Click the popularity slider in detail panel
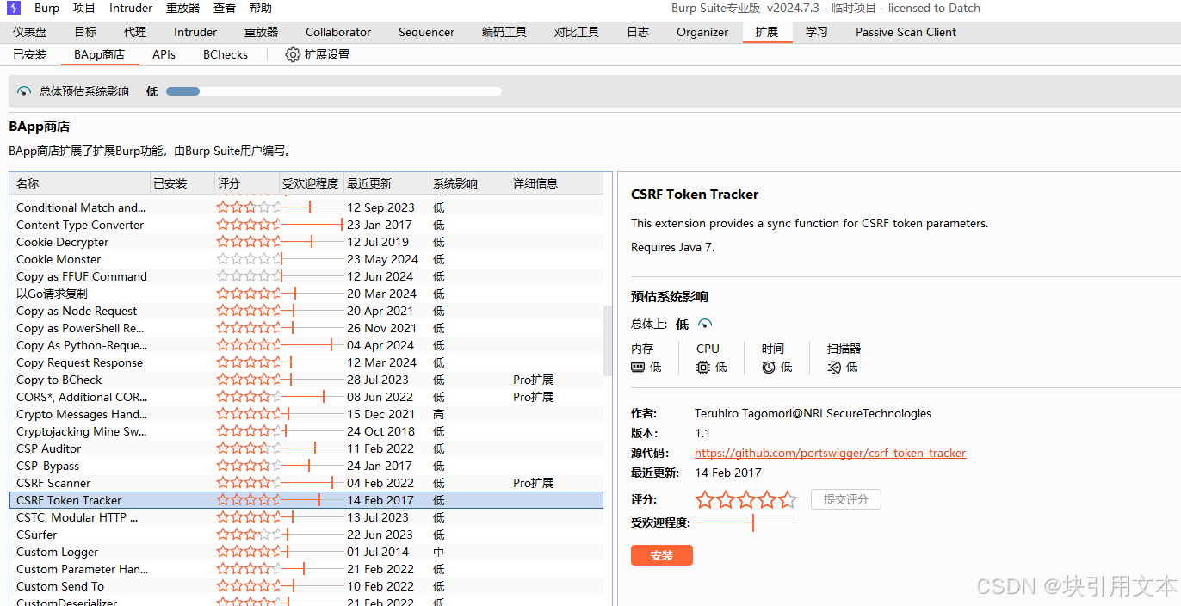Screen dimensions: 1181x606 tap(746, 523)
